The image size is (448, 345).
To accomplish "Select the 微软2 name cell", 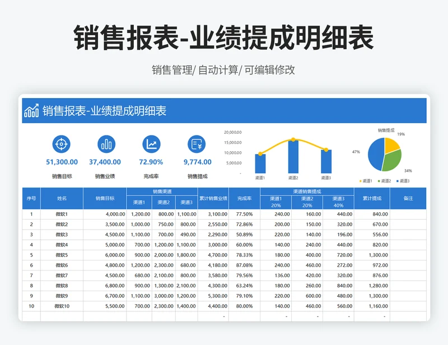I will pyautogui.click(x=62, y=225).
